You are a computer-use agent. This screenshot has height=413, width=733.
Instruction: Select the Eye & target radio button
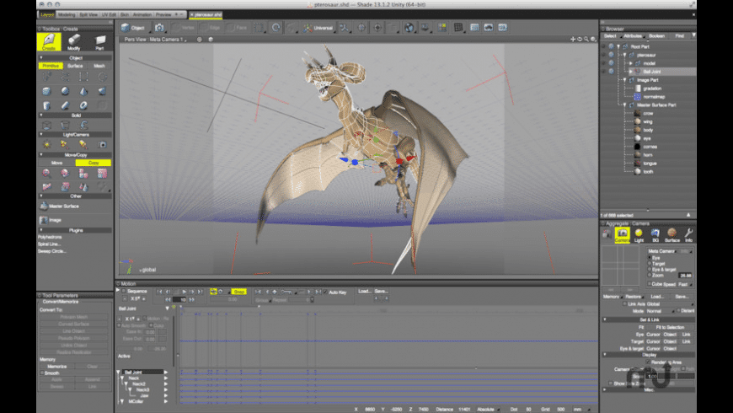[x=649, y=269]
